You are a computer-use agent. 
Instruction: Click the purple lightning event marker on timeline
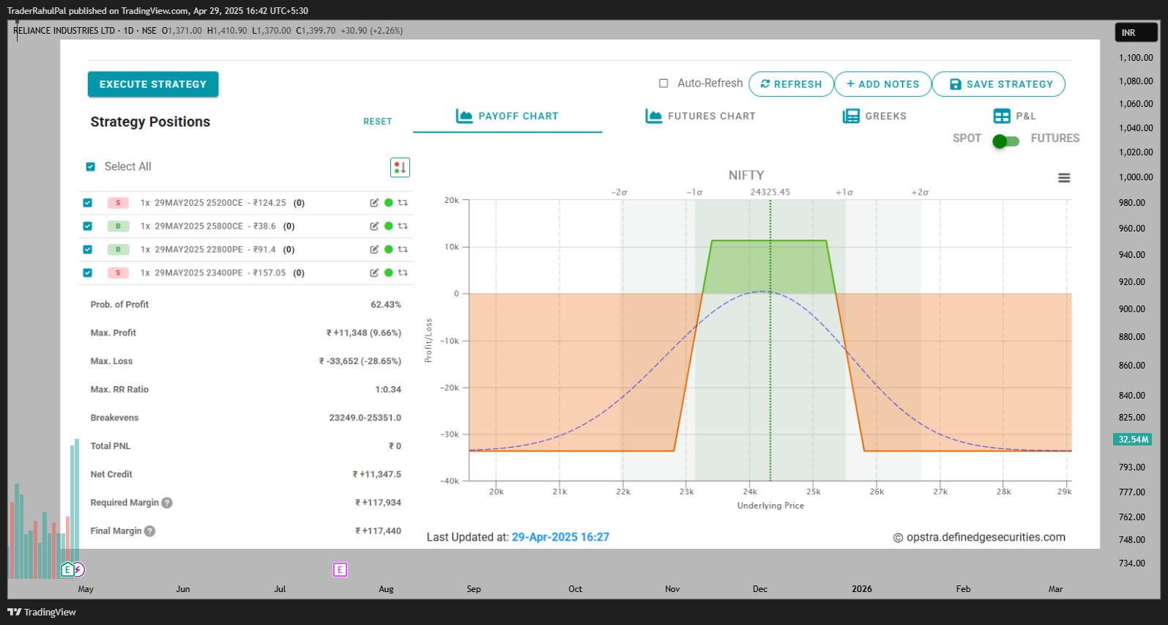pyautogui.click(x=78, y=569)
